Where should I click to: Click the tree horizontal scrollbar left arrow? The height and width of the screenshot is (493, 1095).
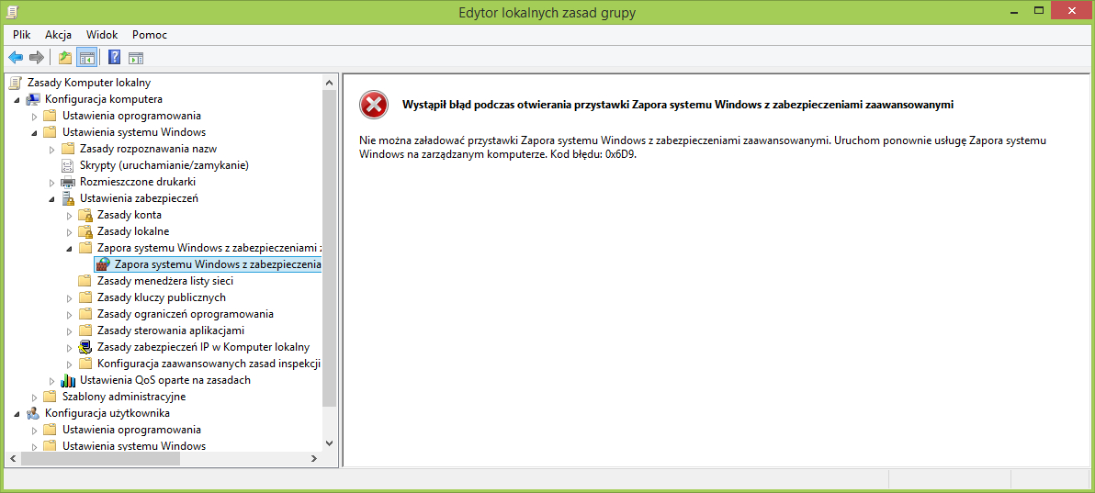[11, 459]
